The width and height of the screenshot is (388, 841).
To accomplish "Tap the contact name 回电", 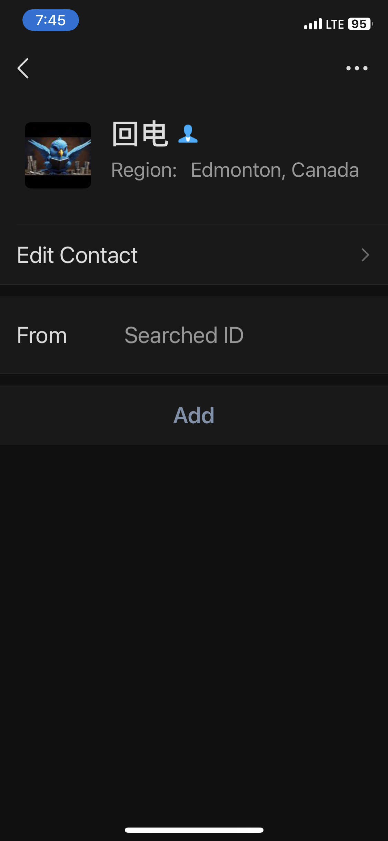I will 140,134.
